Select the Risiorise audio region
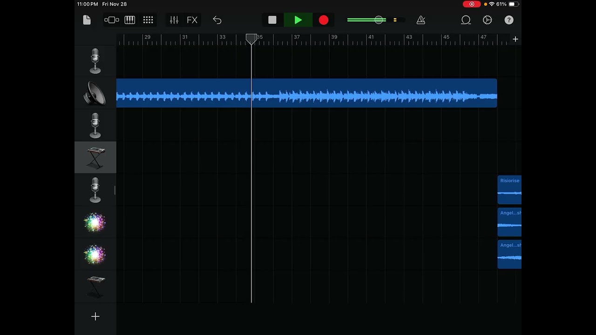Viewport: 596px width, 335px height. tap(509, 190)
